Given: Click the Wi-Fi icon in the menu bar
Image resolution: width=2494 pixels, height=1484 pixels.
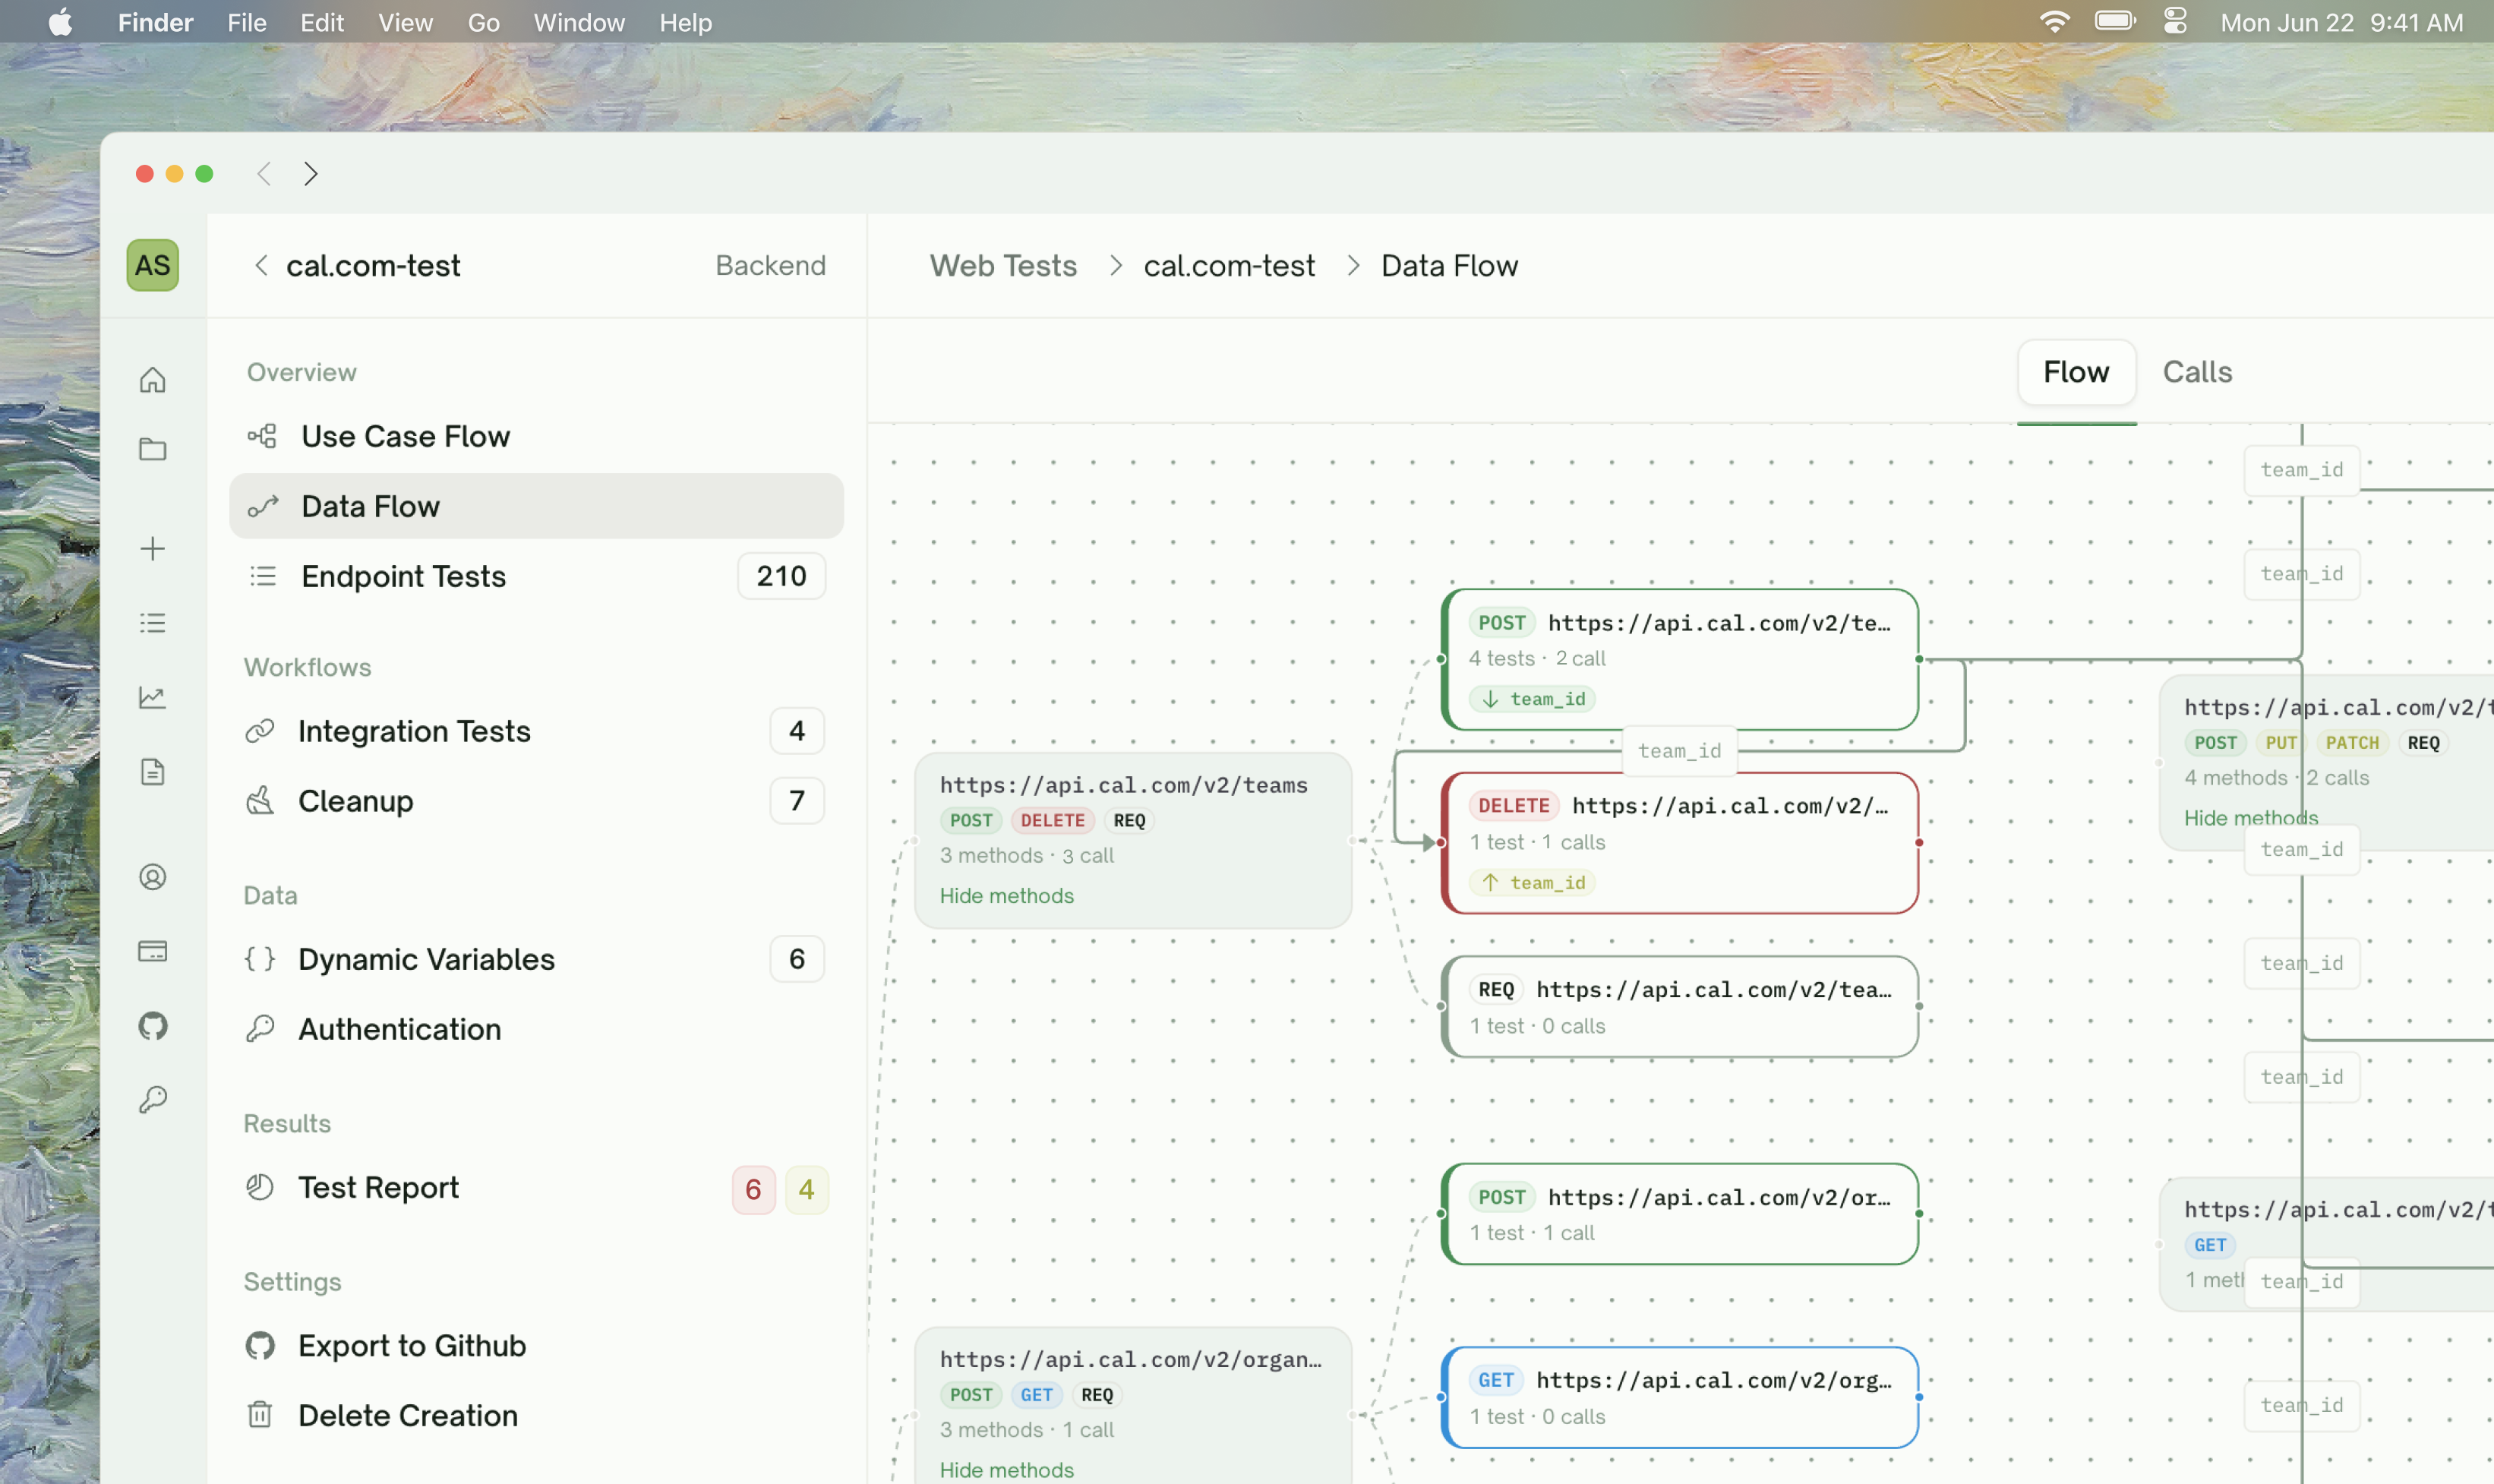Looking at the screenshot, I should click(x=2054, y=22).
